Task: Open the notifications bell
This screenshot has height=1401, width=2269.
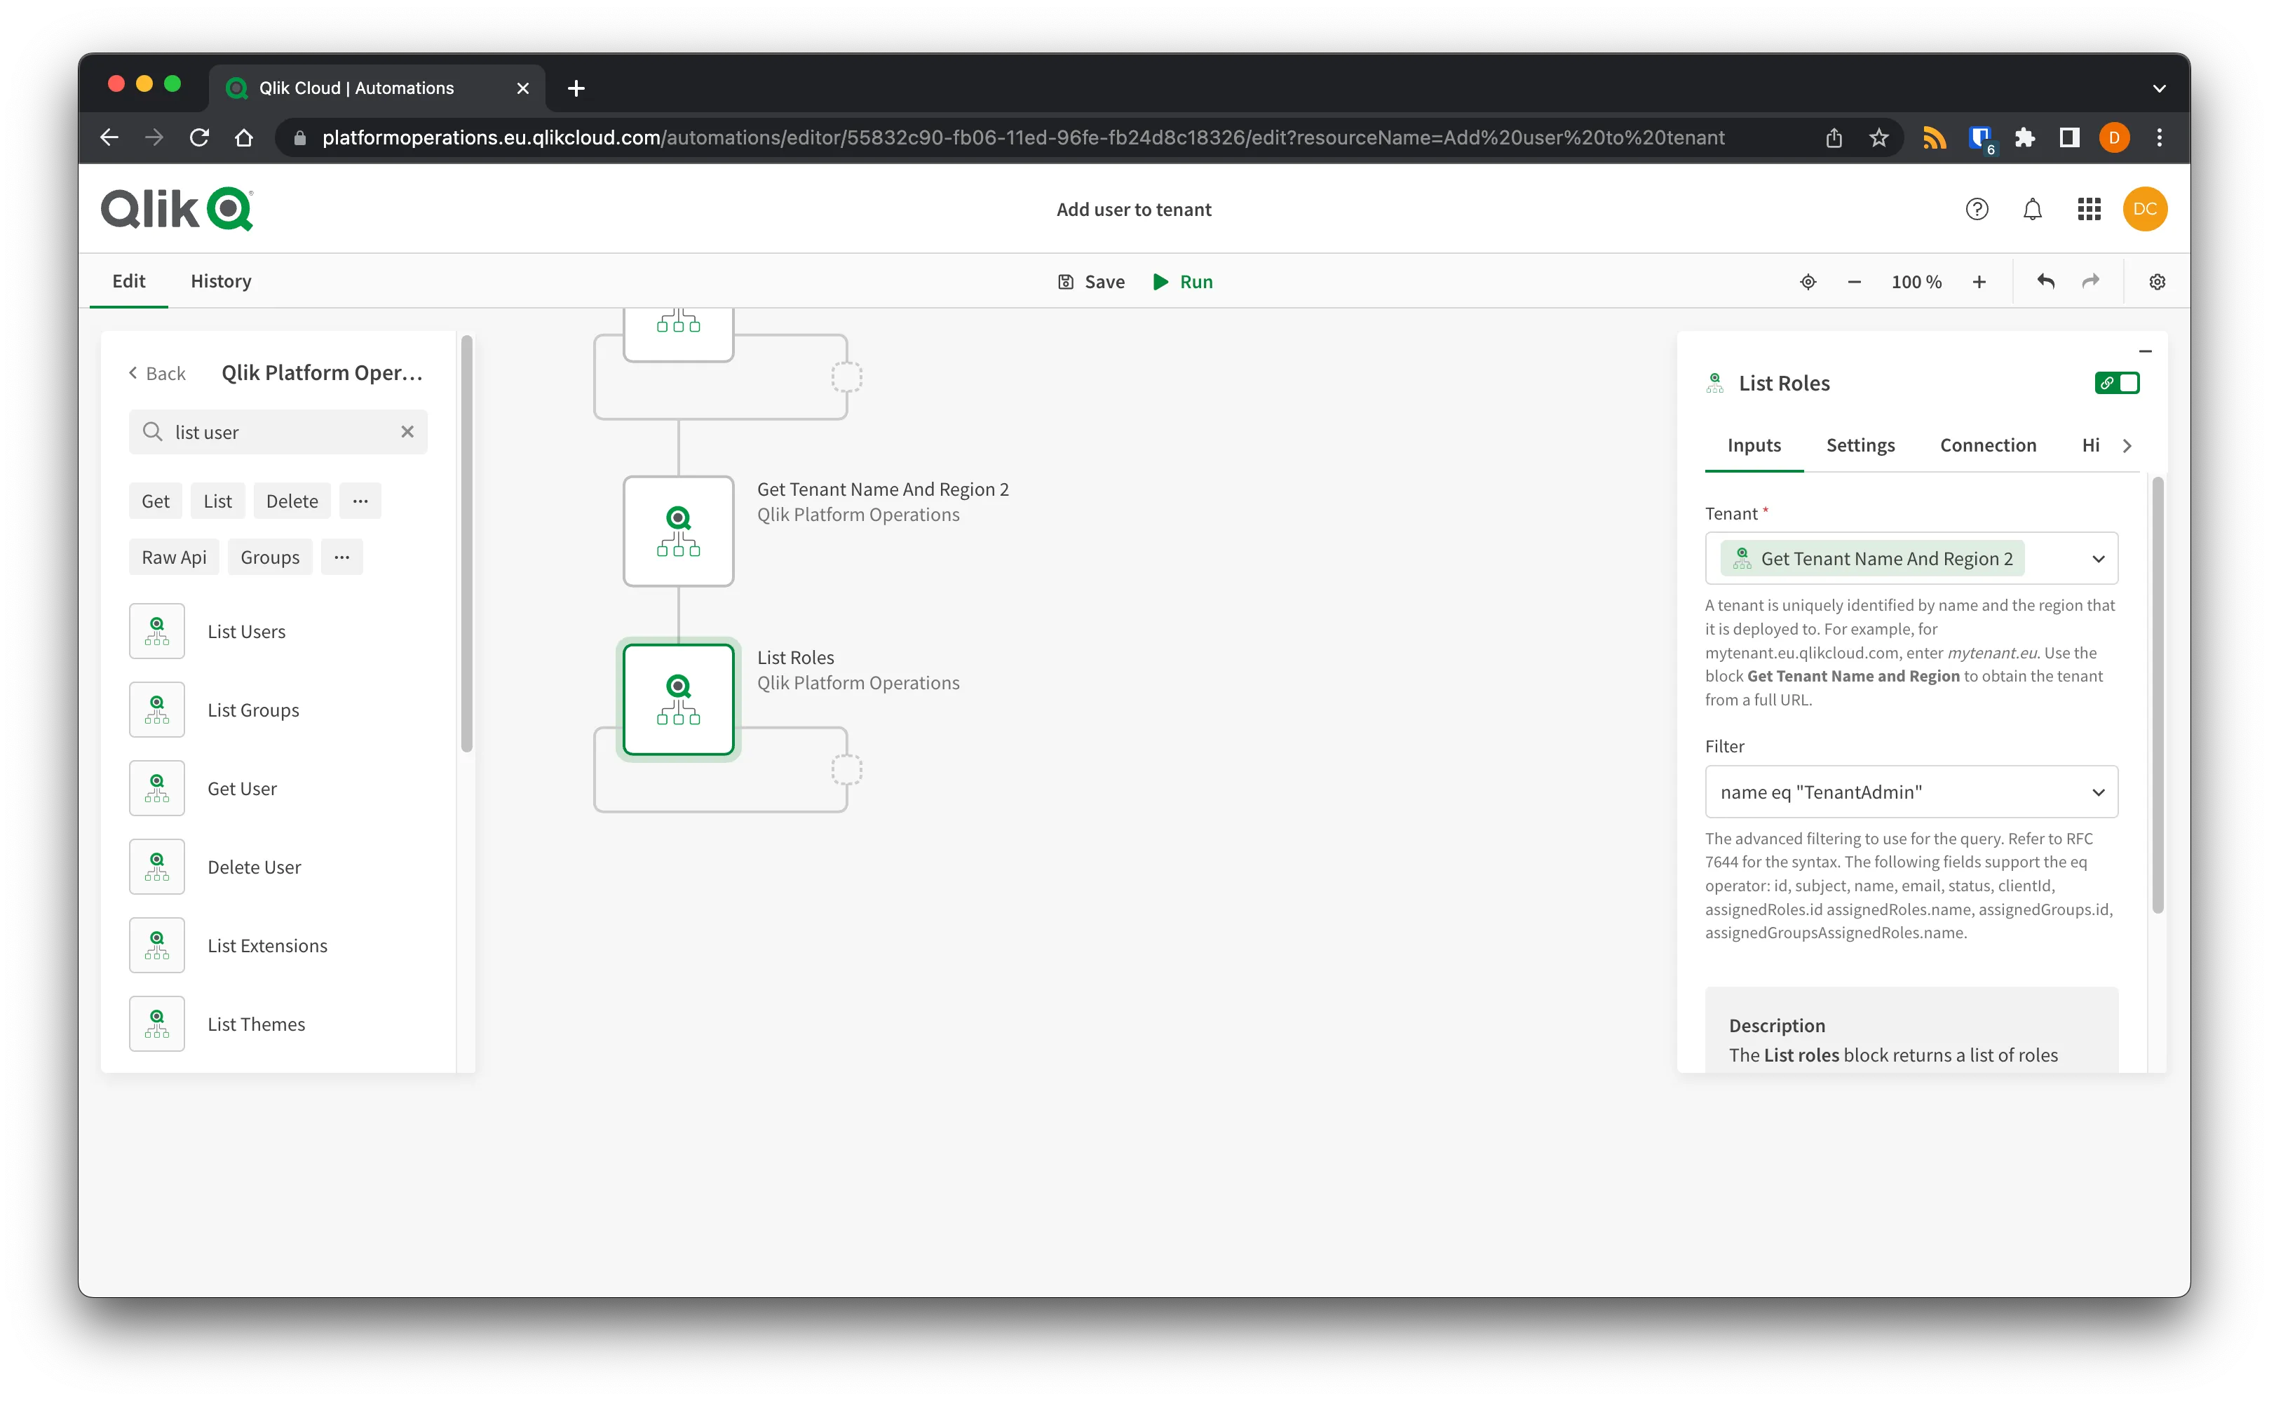Action: pos(2032,210)
